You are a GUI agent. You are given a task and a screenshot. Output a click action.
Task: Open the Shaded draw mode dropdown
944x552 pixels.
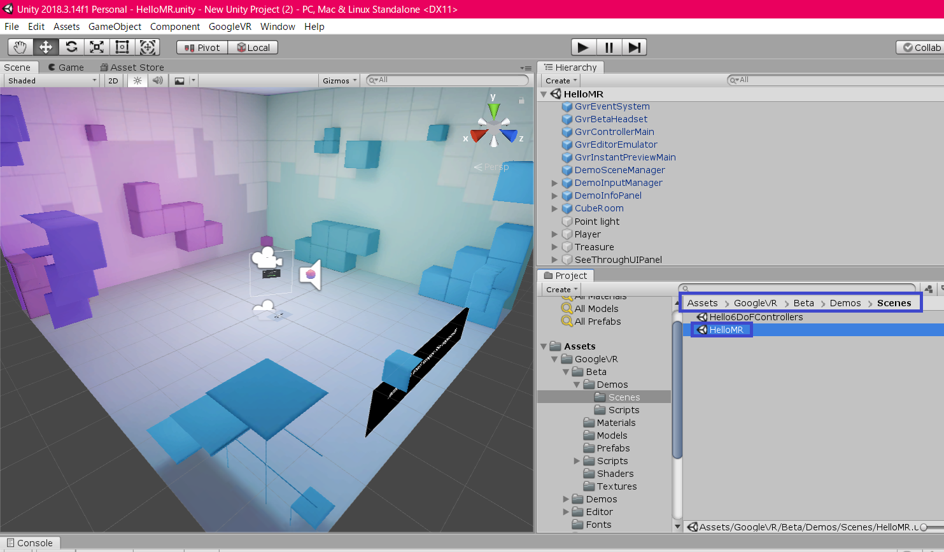click(x=52, y=81)
